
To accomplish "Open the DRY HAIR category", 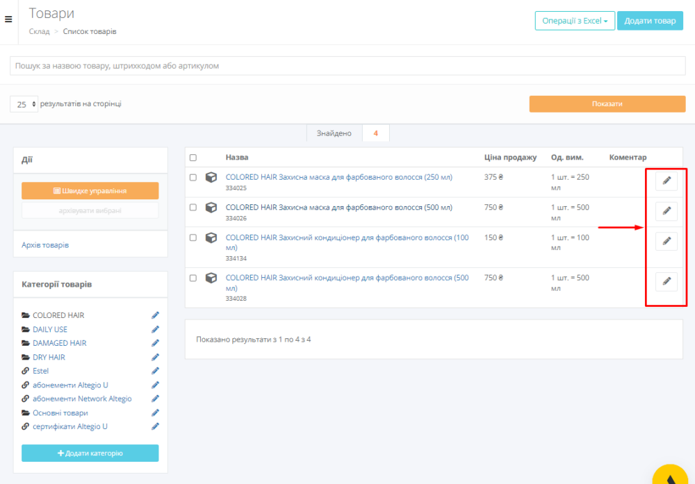I will [x=49, y=358].
